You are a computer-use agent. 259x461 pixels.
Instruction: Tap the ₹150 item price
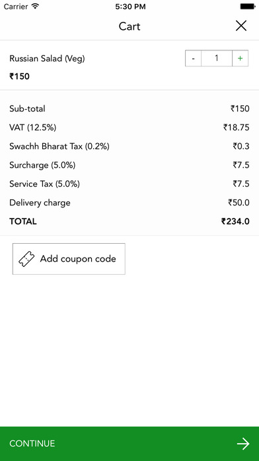[x=19, y=76]
